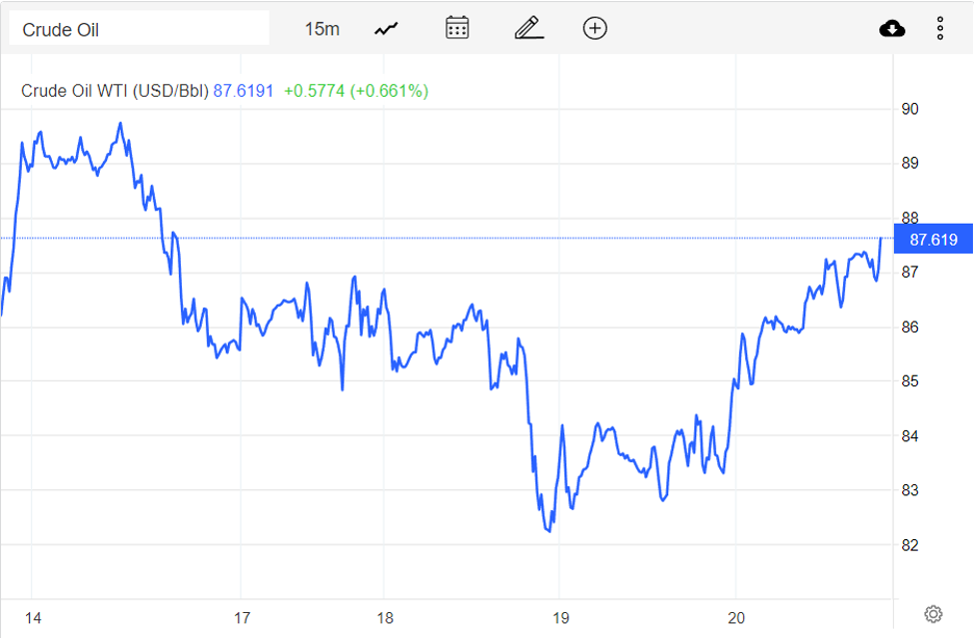Viewport: 976px width, 638px height.
Task: Open chart settings gear icon
Action: coord(933,613)
